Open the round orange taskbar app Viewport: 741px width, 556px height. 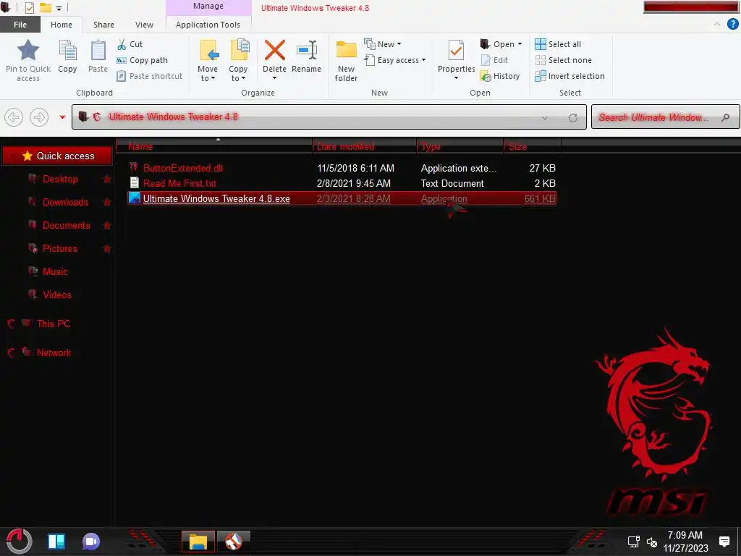click(234, 542)
